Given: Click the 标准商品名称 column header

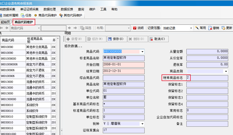Looking at the screenshot, I should (38, 40).
